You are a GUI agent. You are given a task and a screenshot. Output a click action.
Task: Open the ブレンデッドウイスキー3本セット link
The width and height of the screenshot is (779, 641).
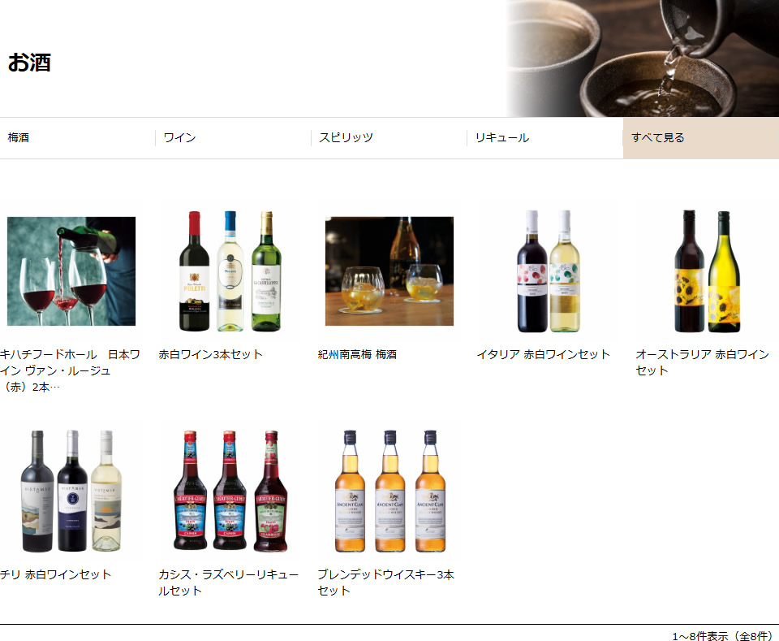coord(385,583)
